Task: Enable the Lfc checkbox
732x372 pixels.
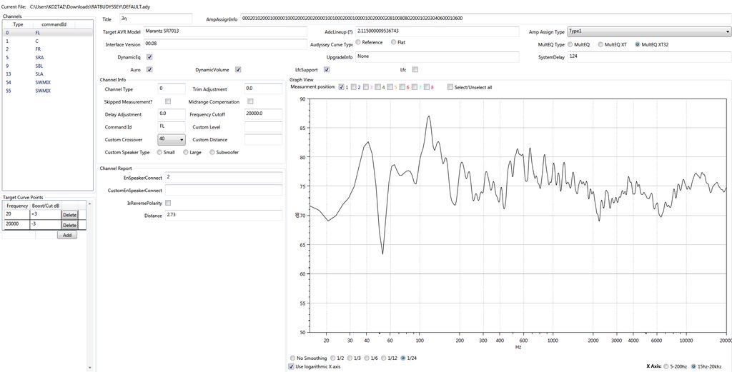Action: [x=415, y=70]
